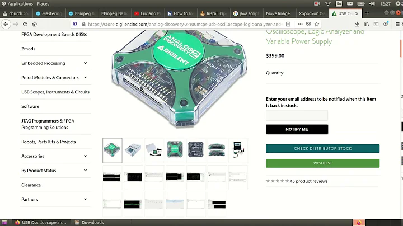Open JTAG Programmers & FPGA Programming Solutions
This screenshot has height=226, width=403.
(x=48, y=124)
